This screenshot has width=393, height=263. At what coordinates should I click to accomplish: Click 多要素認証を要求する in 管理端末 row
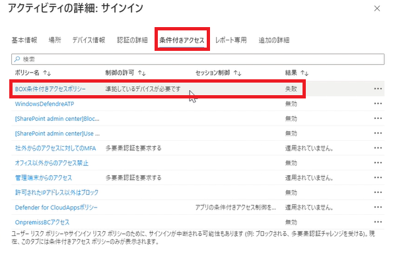tap(133, 178)
